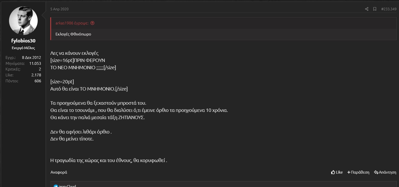
Task: Click the share post icon
Action: pyautogui.click(x=367, y=9)
